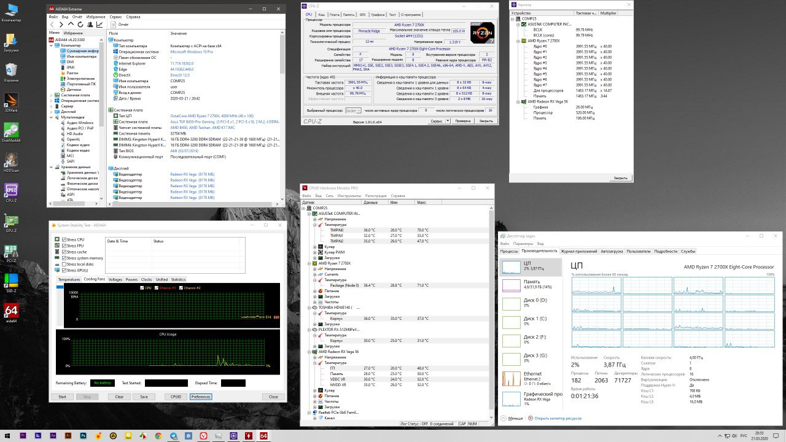Screen dimensions: 786x442
Task: Select the 3DMark desktop icon
Action: point(11,102)
